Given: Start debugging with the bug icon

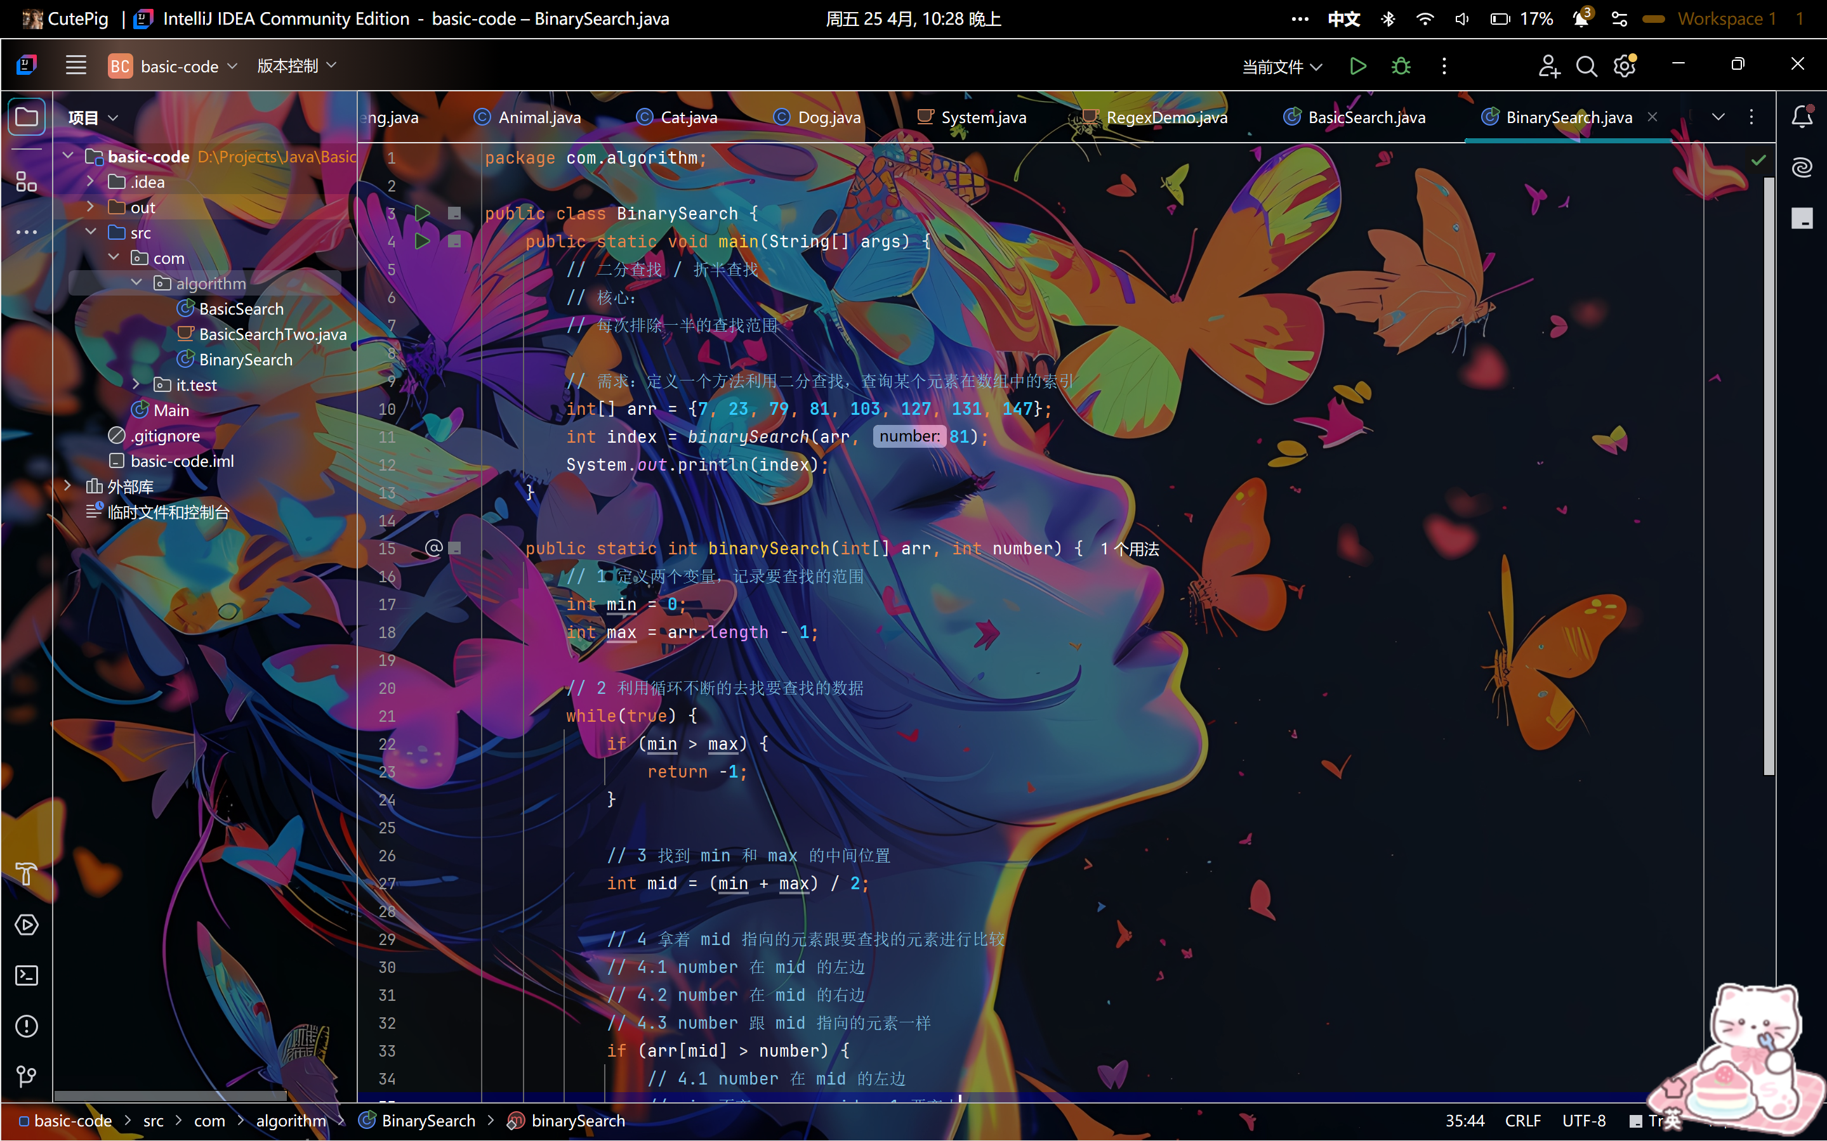Looking at the screenshot, I should (1401, 67).
